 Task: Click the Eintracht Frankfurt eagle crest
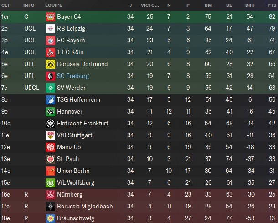51,123
